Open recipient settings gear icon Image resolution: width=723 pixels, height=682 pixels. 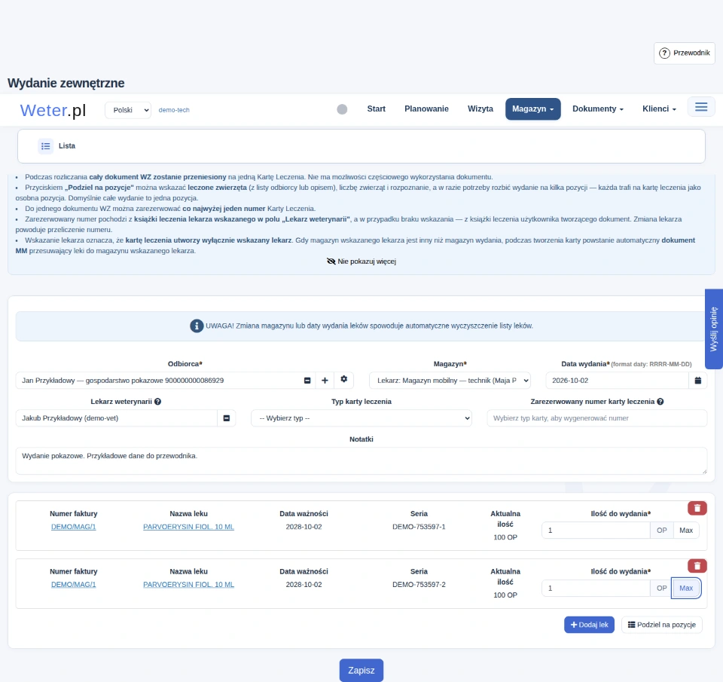click(344, 379)
